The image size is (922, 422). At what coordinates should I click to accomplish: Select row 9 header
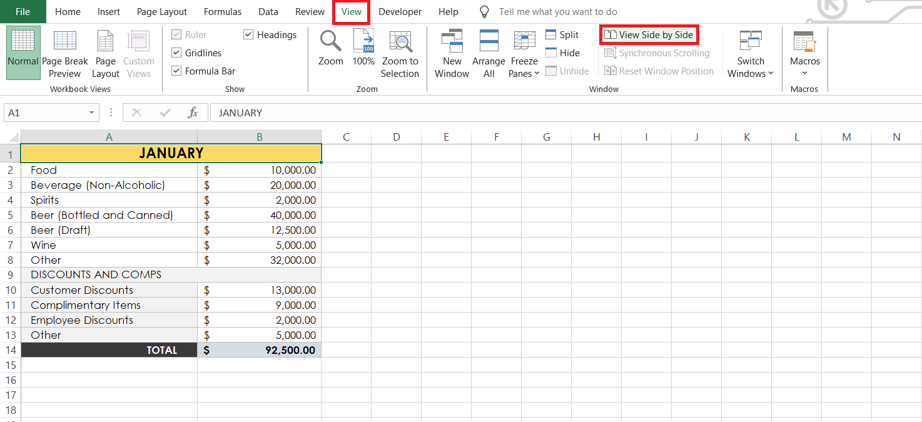(11, 275)
